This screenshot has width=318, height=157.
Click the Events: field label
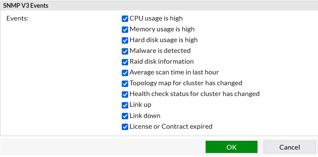(x=18, y=19)
